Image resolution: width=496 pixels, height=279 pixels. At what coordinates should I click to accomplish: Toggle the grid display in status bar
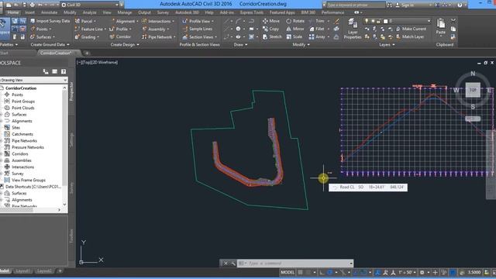point(300,272)
